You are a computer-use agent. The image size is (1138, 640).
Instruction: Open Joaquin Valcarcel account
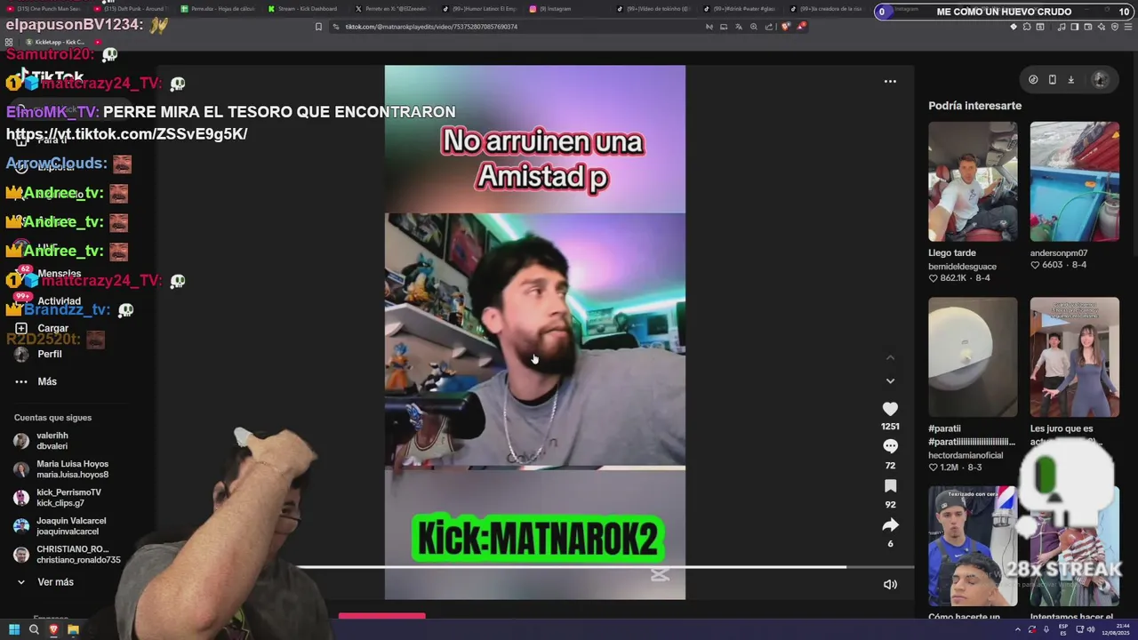60,526
